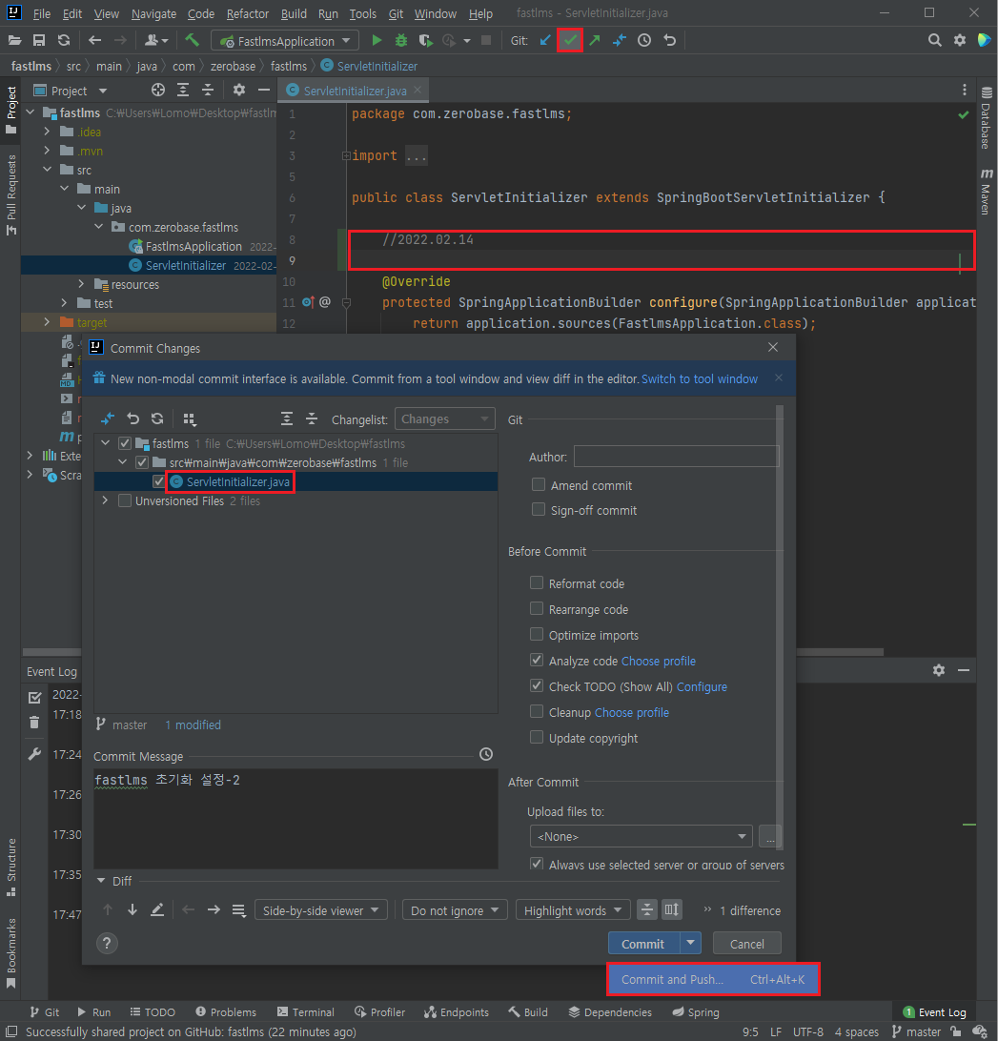Build project with hammer icon
This screenshot has height=1041, width=998.
[x=192, y=40]
